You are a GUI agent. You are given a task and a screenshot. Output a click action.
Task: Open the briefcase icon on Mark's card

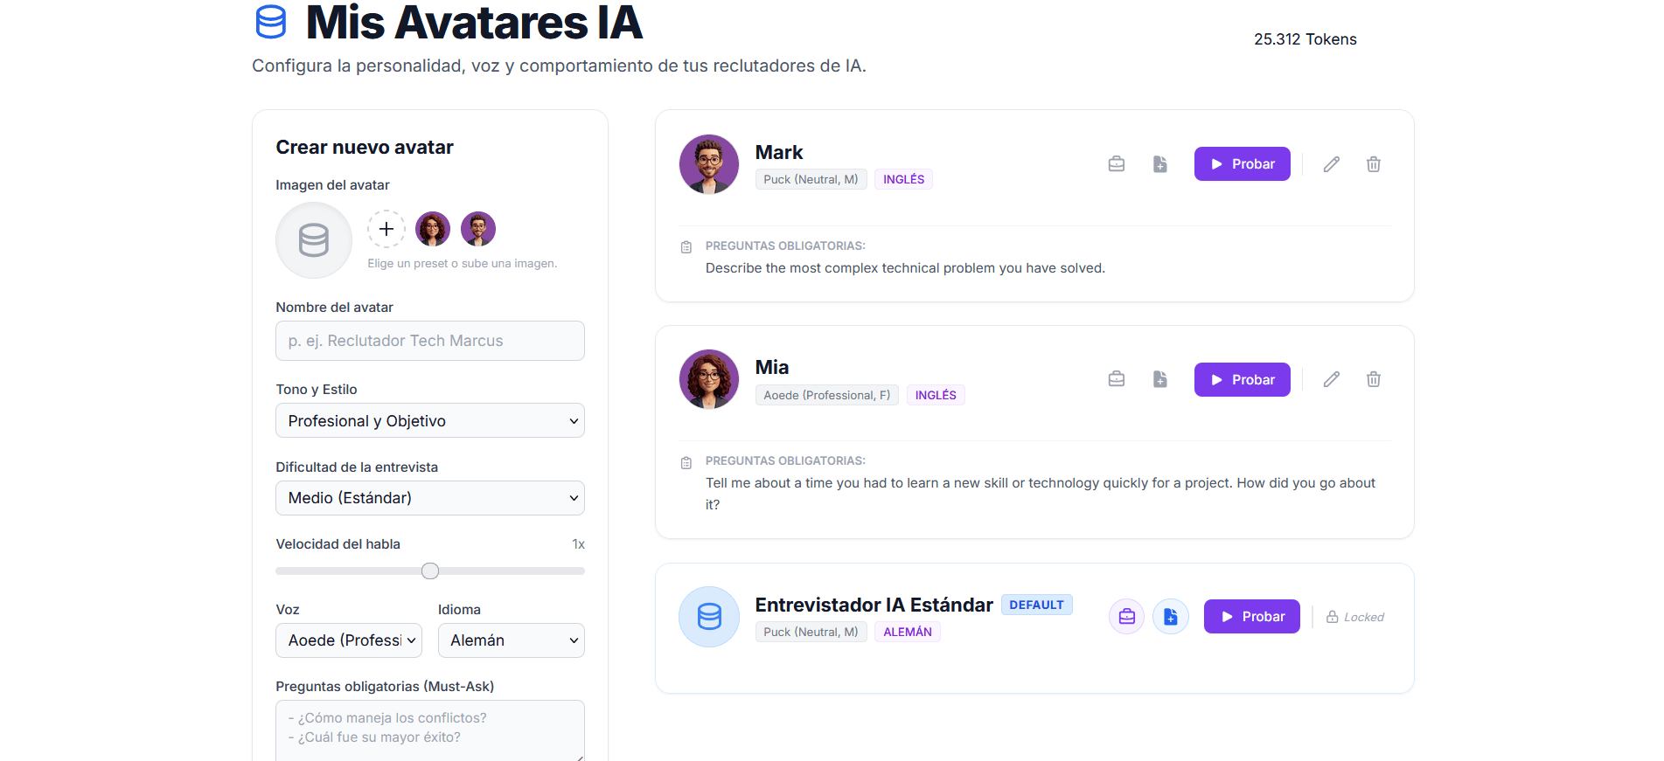coord(1117,164)
